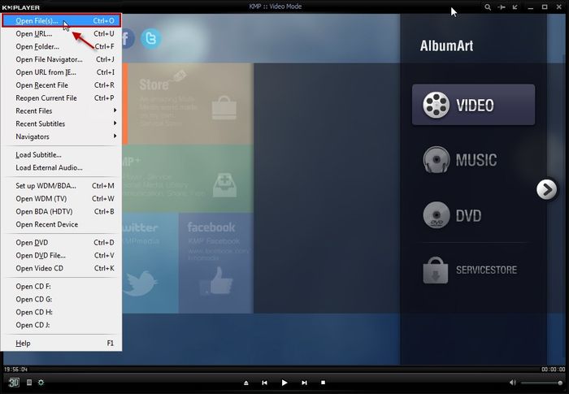Screen dimensions: 569x394
Task: Open the playlist icon in bottom bar
Action: (29, 383)
